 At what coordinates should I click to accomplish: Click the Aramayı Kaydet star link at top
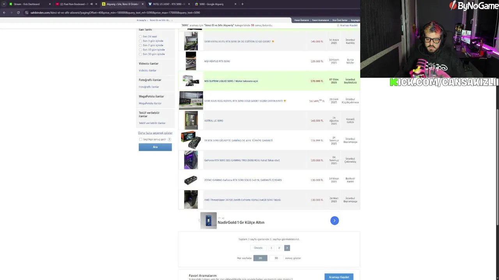[347, 25]
